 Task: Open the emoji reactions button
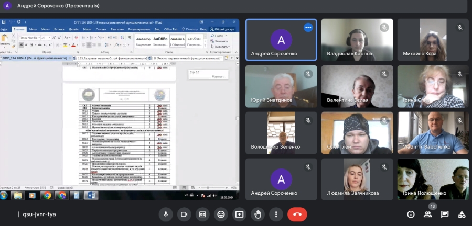[221, 214]
